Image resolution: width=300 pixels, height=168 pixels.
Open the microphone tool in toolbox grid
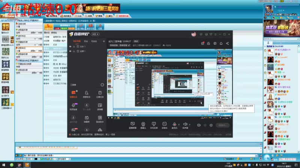[73, 107]
